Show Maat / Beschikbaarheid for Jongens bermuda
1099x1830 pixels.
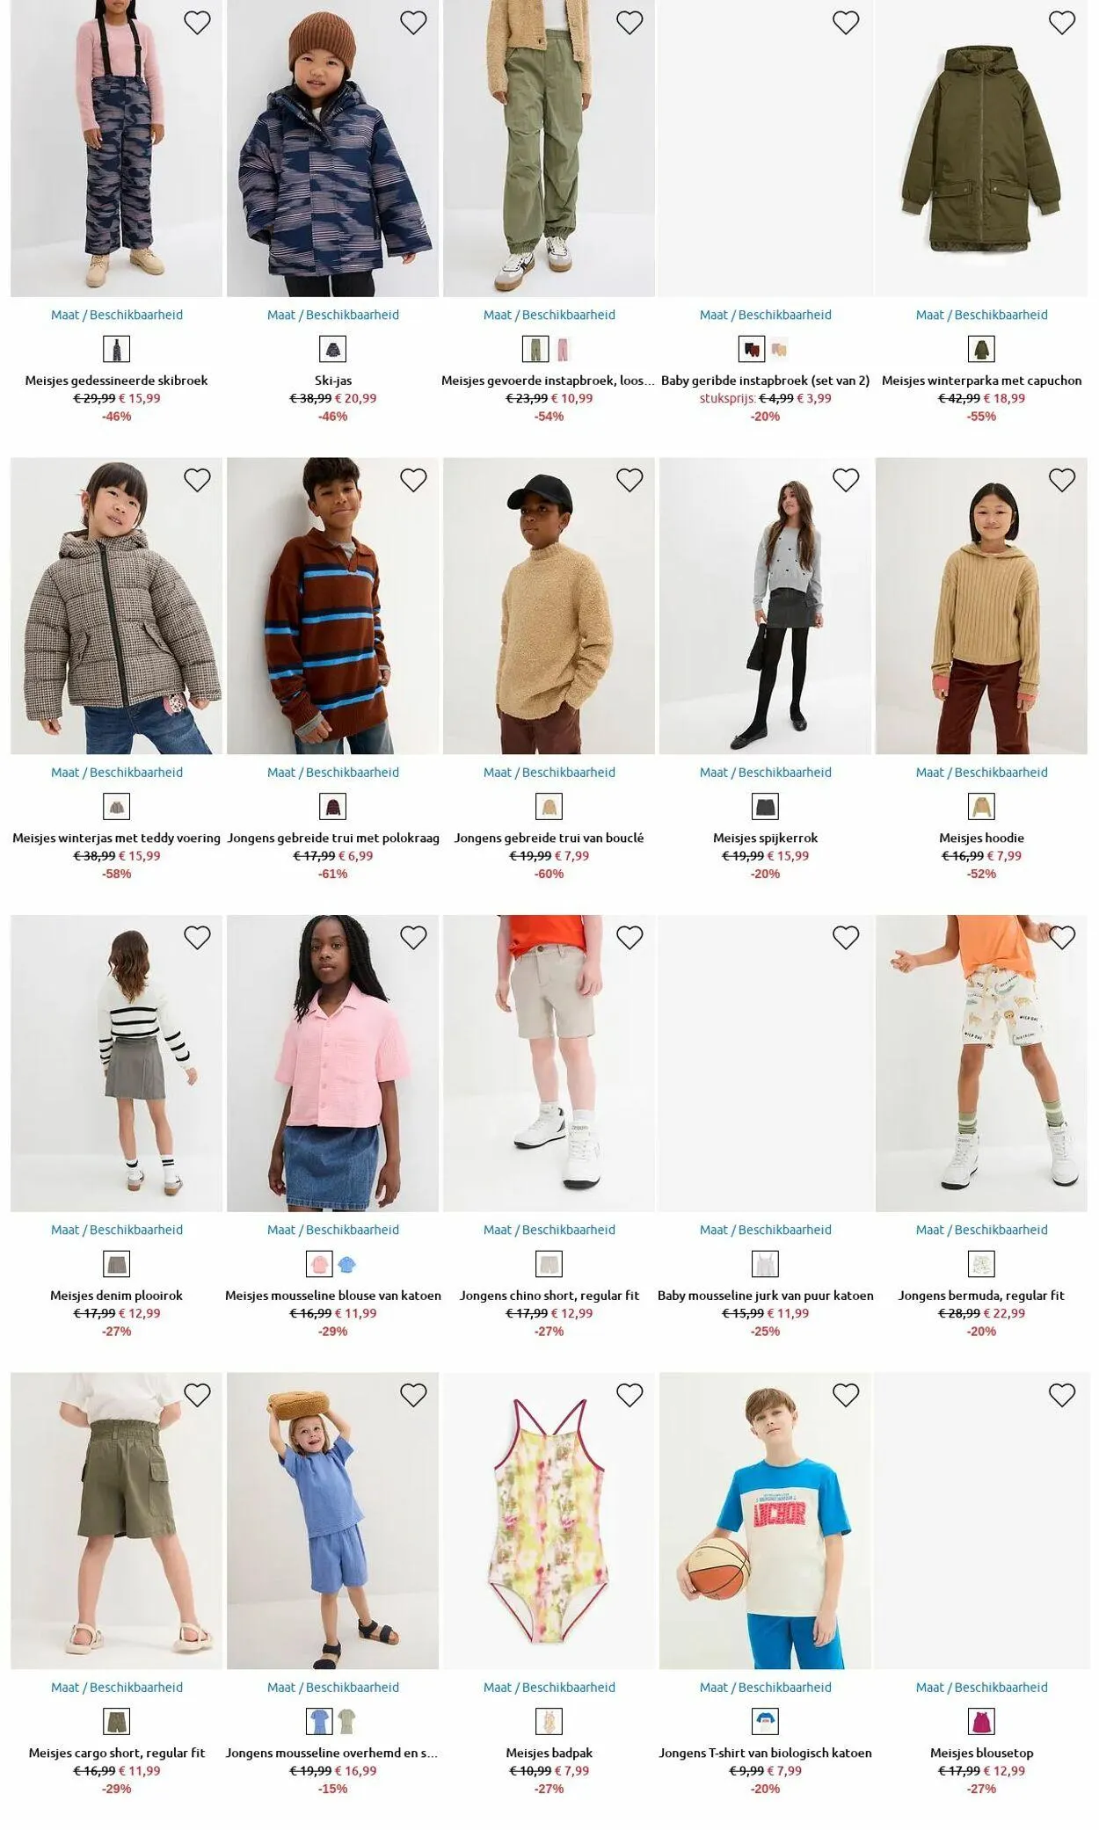[x=982, y=1230]
